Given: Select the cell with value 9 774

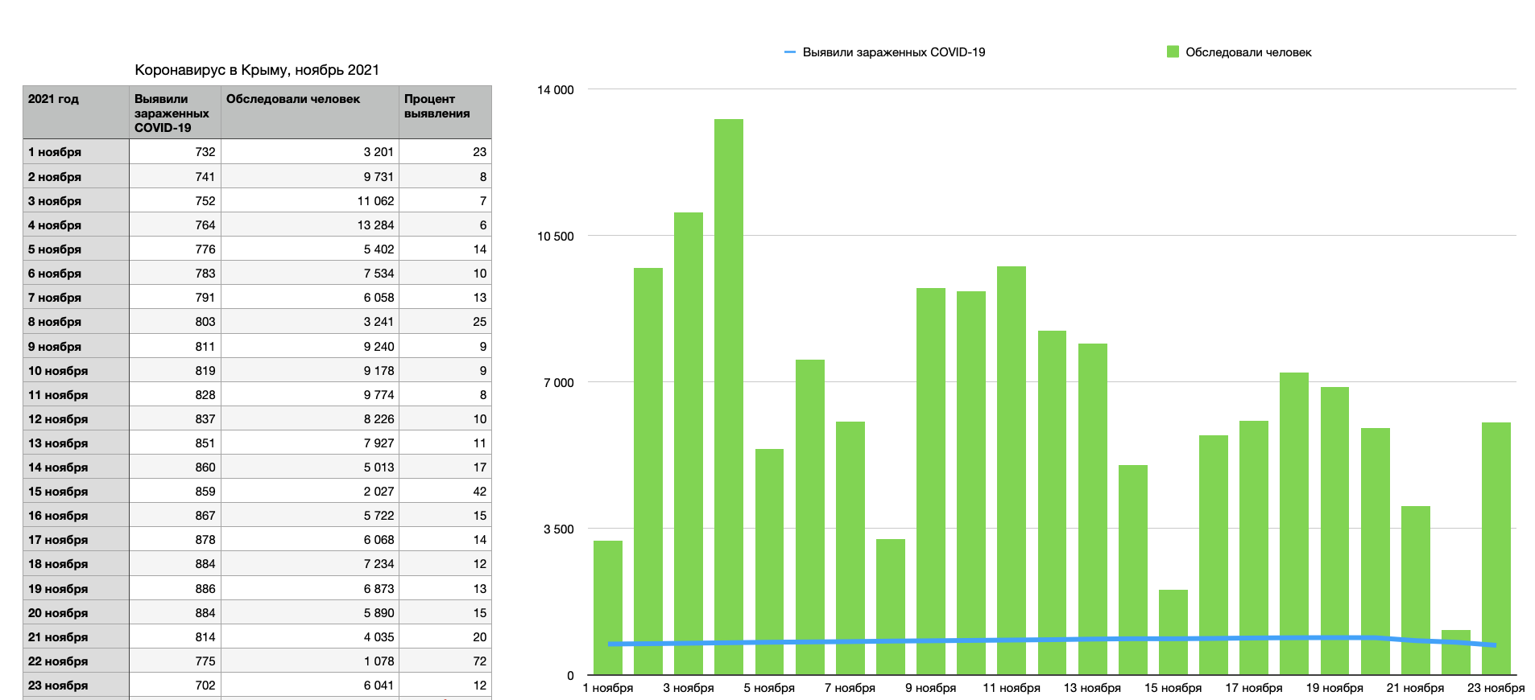Looking at the screenshot, I should click(310, 395).
